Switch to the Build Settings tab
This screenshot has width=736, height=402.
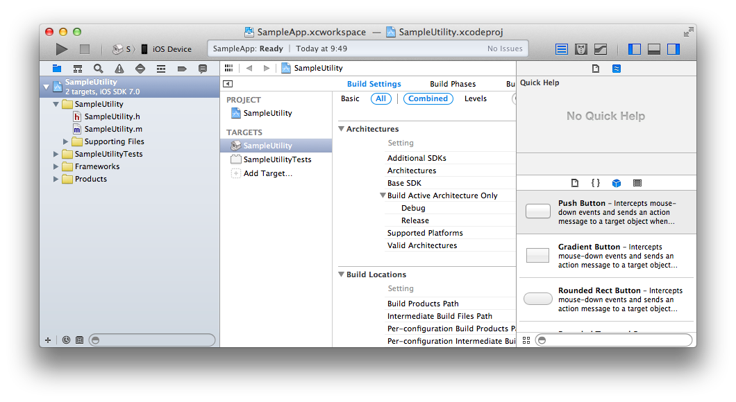pyautogui.click(x=374, y=84)
